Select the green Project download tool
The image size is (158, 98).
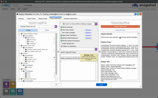click(13, 91)
